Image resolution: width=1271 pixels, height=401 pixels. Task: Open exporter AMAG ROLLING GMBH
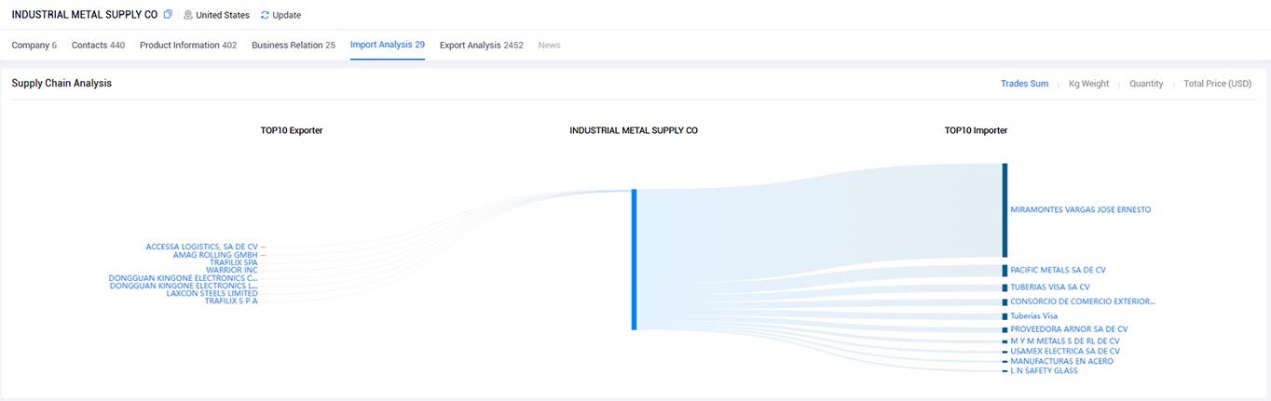[x=215, y=255]
